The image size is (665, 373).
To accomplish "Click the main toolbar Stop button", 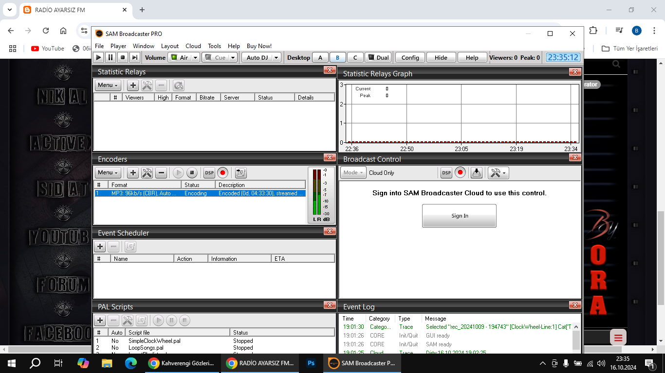I will click(123, 57).
